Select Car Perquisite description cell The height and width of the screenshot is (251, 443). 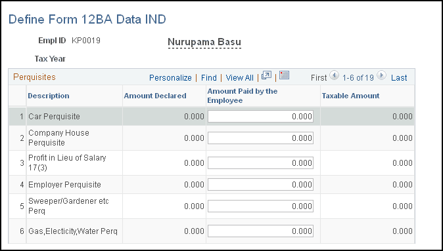tap(55, 117)
